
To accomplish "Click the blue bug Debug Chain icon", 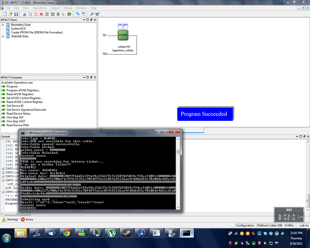I will tap(58, 14).
